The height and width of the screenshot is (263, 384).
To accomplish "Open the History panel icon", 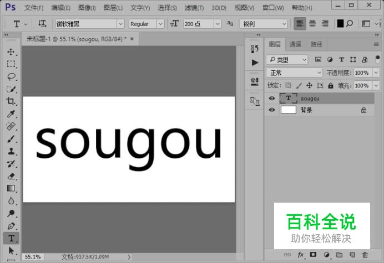I will tap(255, 49).
